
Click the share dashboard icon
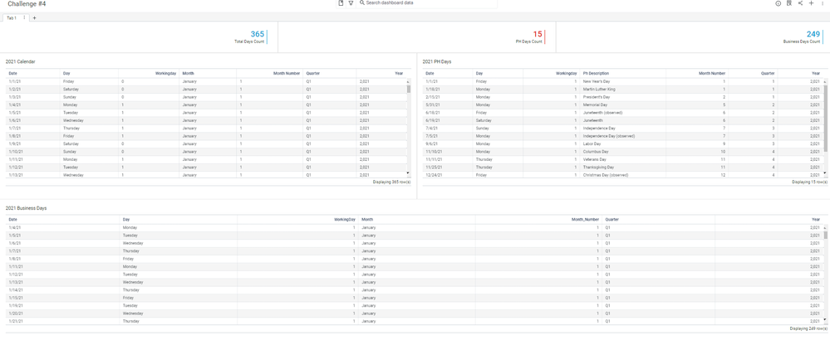click(x=800, y=3)
